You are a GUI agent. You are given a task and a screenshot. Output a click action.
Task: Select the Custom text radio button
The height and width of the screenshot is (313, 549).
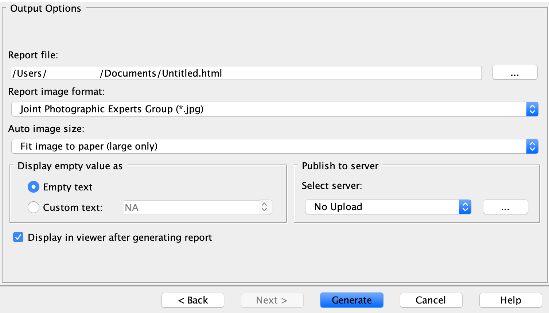[x=34, y=208]
